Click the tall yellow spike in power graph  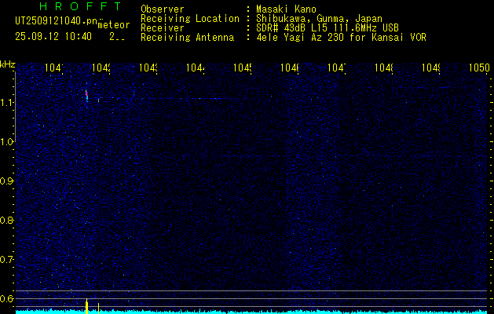click(x=86, y=306)
